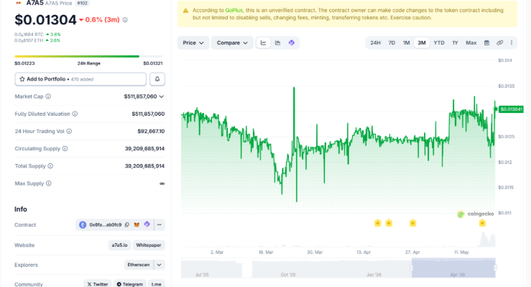The width and height of the screenshot is (531, 287).
Task: Open the Compare dropdown
Action: (x=232, y=42)
